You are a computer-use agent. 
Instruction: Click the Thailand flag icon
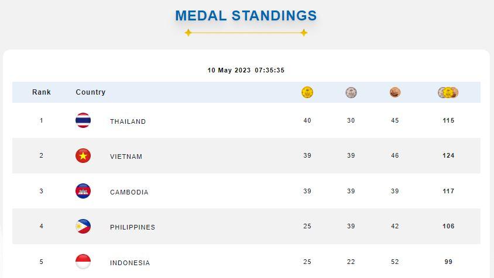point(83,121)
